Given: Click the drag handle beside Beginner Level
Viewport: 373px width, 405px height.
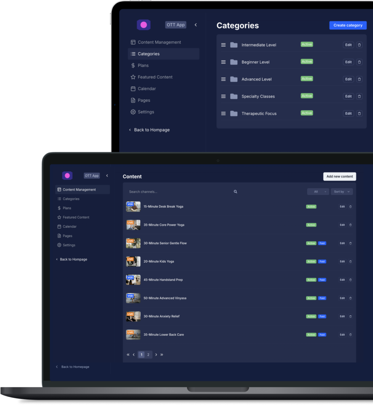Looking at the screenshot, I should pos(223,62).
